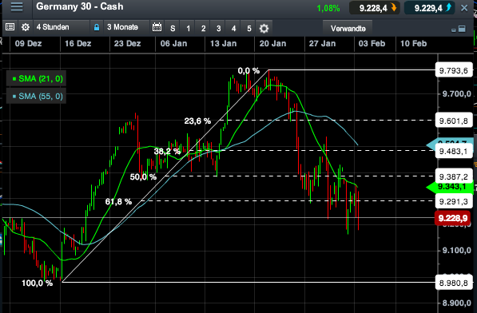Click the 50,0 % Fibonacci label
This screenshot has height=313, width=477.
click(x=143, y=177)
